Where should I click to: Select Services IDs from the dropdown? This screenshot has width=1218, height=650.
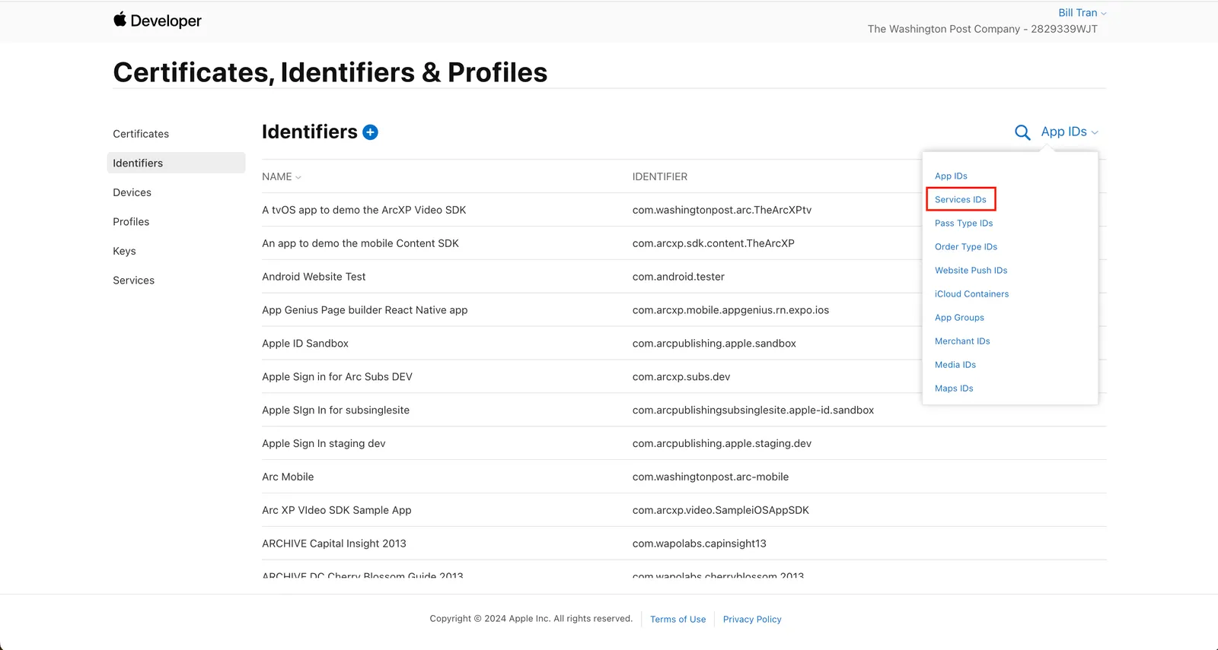[961, 199]
